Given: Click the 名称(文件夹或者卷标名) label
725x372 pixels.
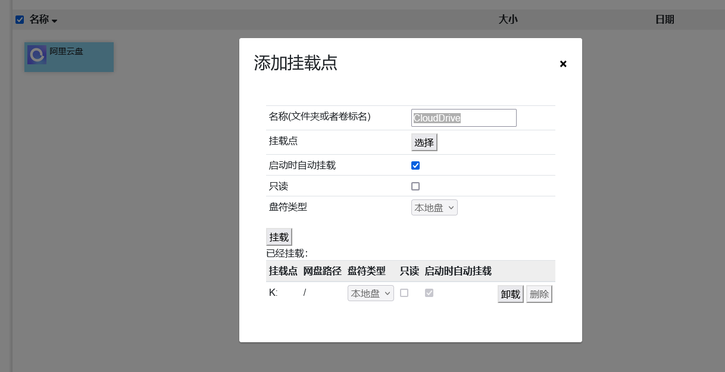Looking at the screenshot, I should (x=320, y=117).
